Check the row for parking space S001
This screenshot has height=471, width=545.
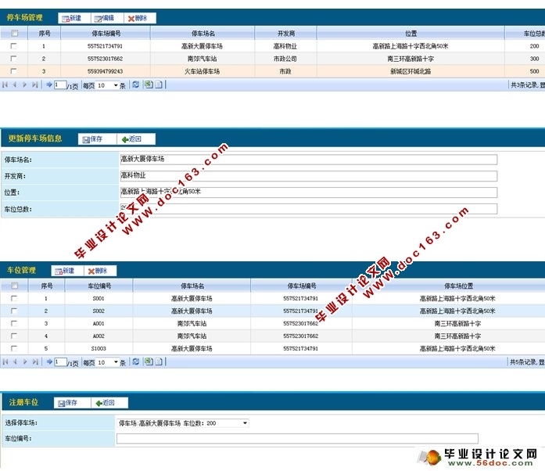coord(14,298)
